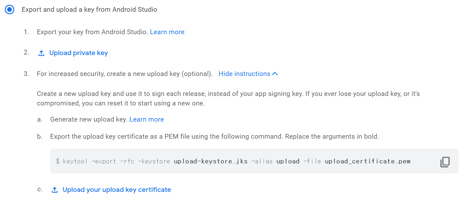The height and width of the screenshot is (202, 468).
Task: Open Learn more link for exporting your key
Action: coord(167,32)
